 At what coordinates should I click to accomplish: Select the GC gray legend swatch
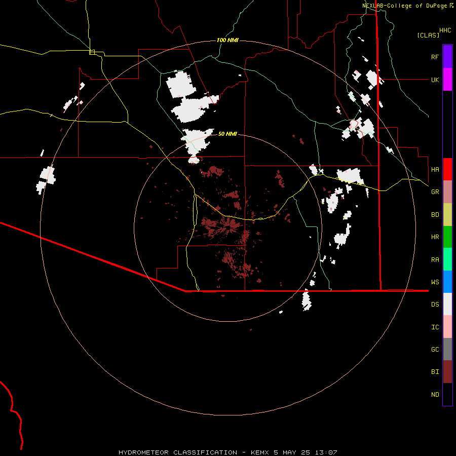[x=447, y=349]
